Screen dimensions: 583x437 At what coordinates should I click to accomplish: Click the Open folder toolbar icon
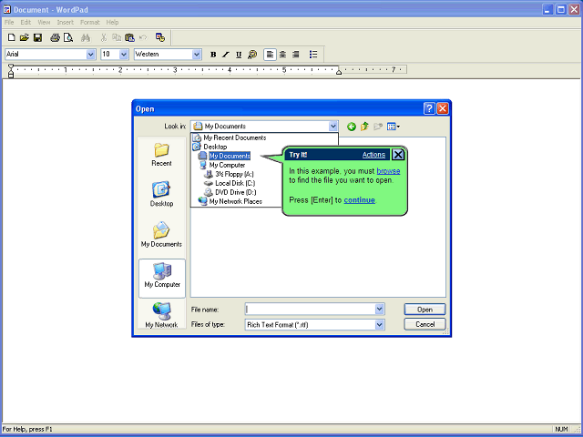pyautogui.click(x=25, y=37)
